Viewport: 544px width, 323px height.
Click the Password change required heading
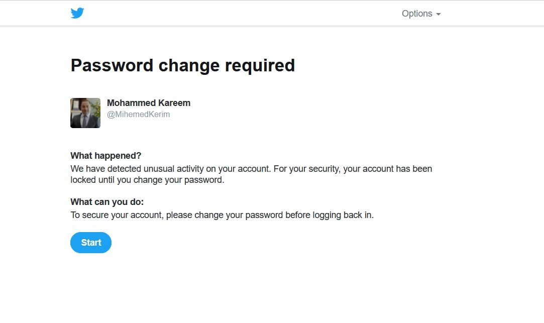[x=182, y=65]
